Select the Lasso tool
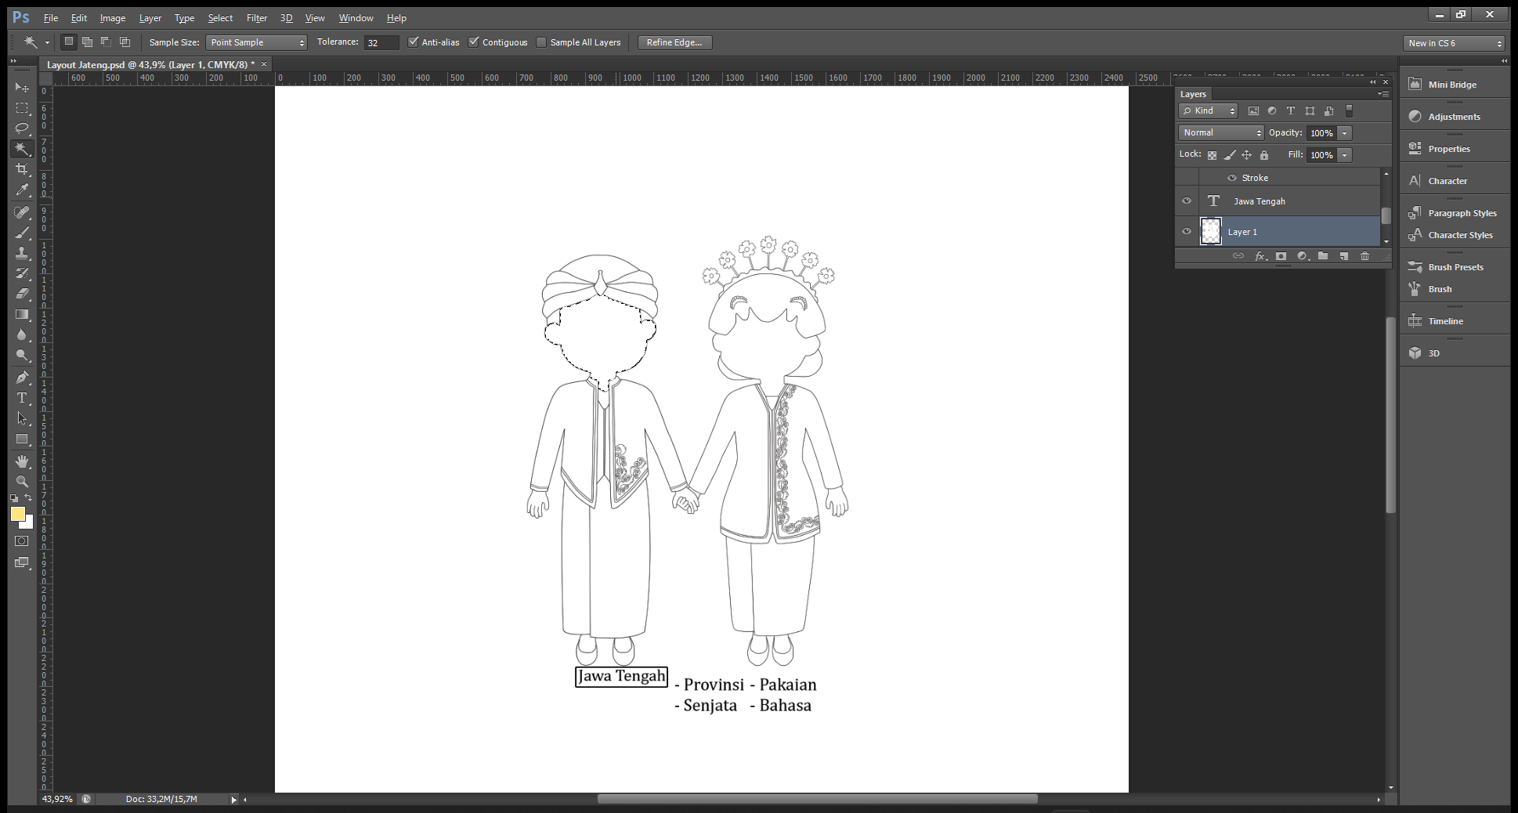Image resolution: width=1518 pixels, height=813 pixels. [x=22, y=128]
